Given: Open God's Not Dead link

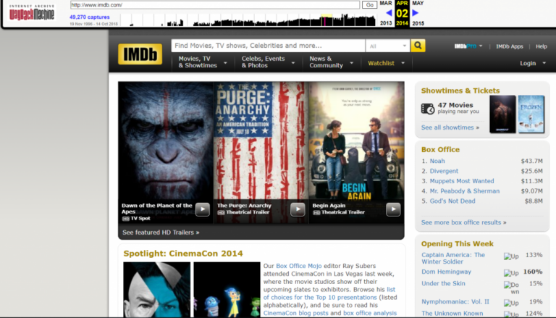Looking at the screenshot, I should click(x=452, y=201).
